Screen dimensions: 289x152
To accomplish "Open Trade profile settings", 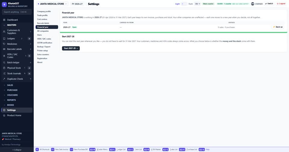I will tap(47, 15).
